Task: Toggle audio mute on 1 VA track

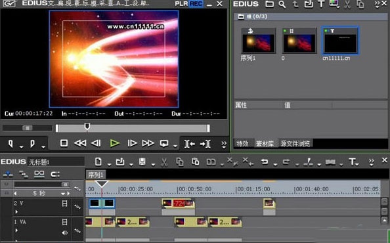Action: (64, 232)
